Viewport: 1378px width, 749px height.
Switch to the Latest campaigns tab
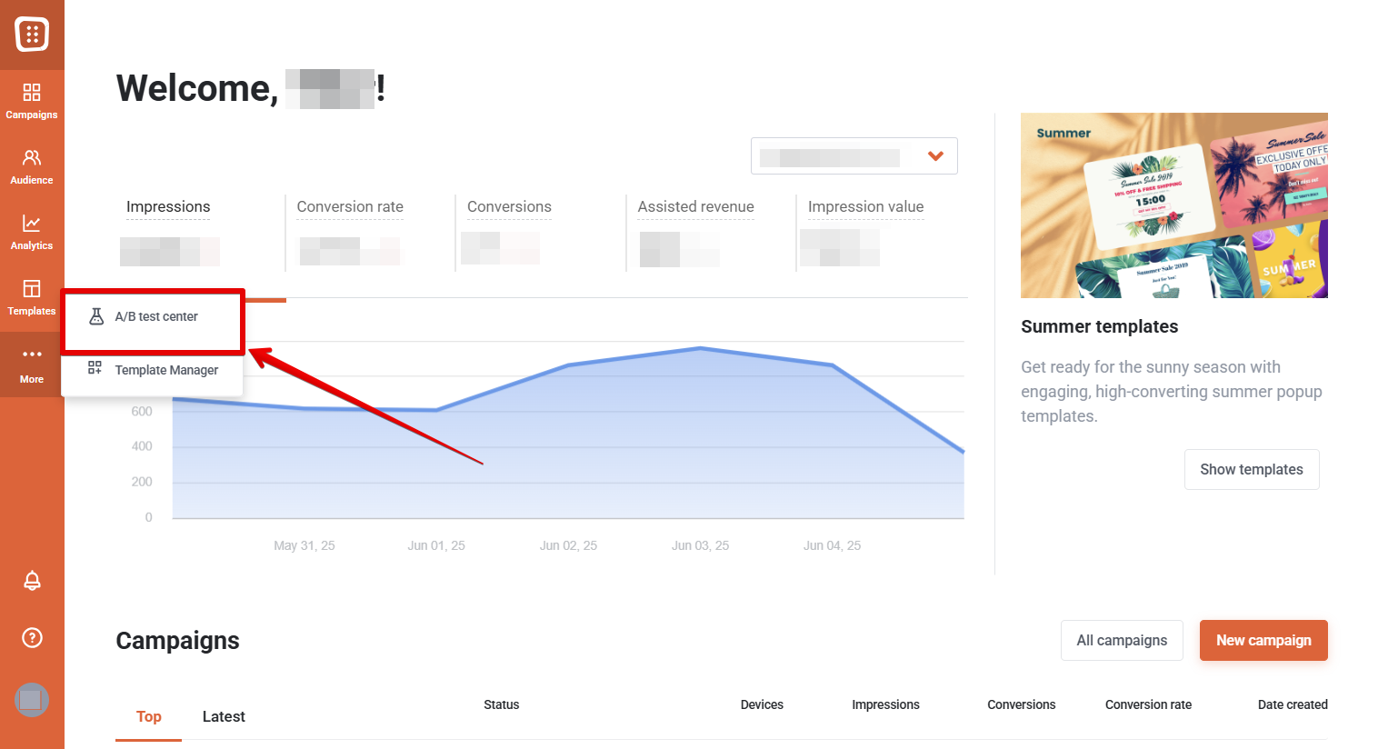point(224,716)
